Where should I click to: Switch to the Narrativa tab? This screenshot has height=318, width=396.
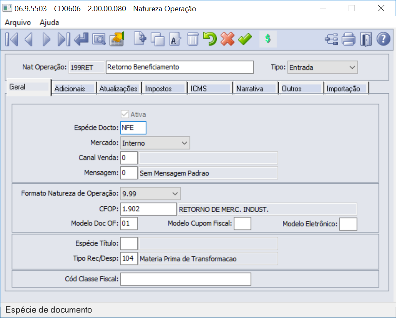pyautogui.click(x=255, y=88)
